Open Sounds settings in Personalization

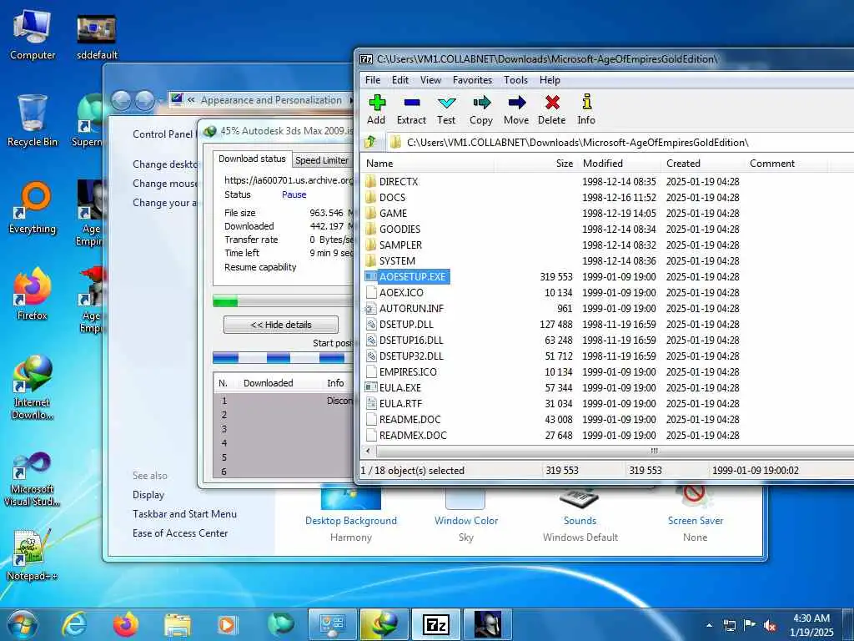click(580, 521)
